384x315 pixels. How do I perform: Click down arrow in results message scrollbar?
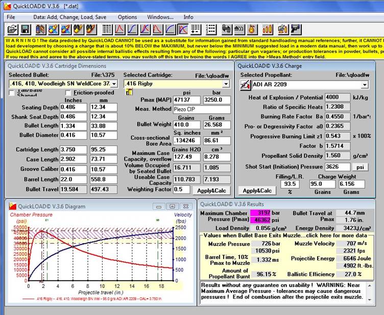point(370,300)
